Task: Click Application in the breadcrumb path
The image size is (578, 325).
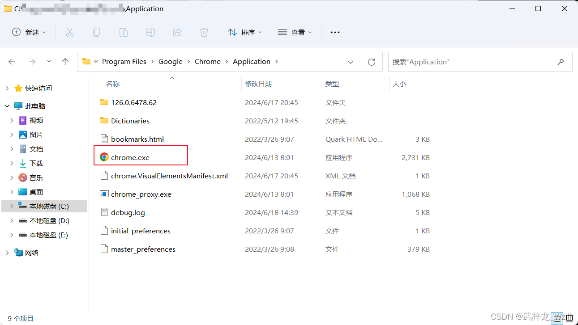Action: point(252,62)
